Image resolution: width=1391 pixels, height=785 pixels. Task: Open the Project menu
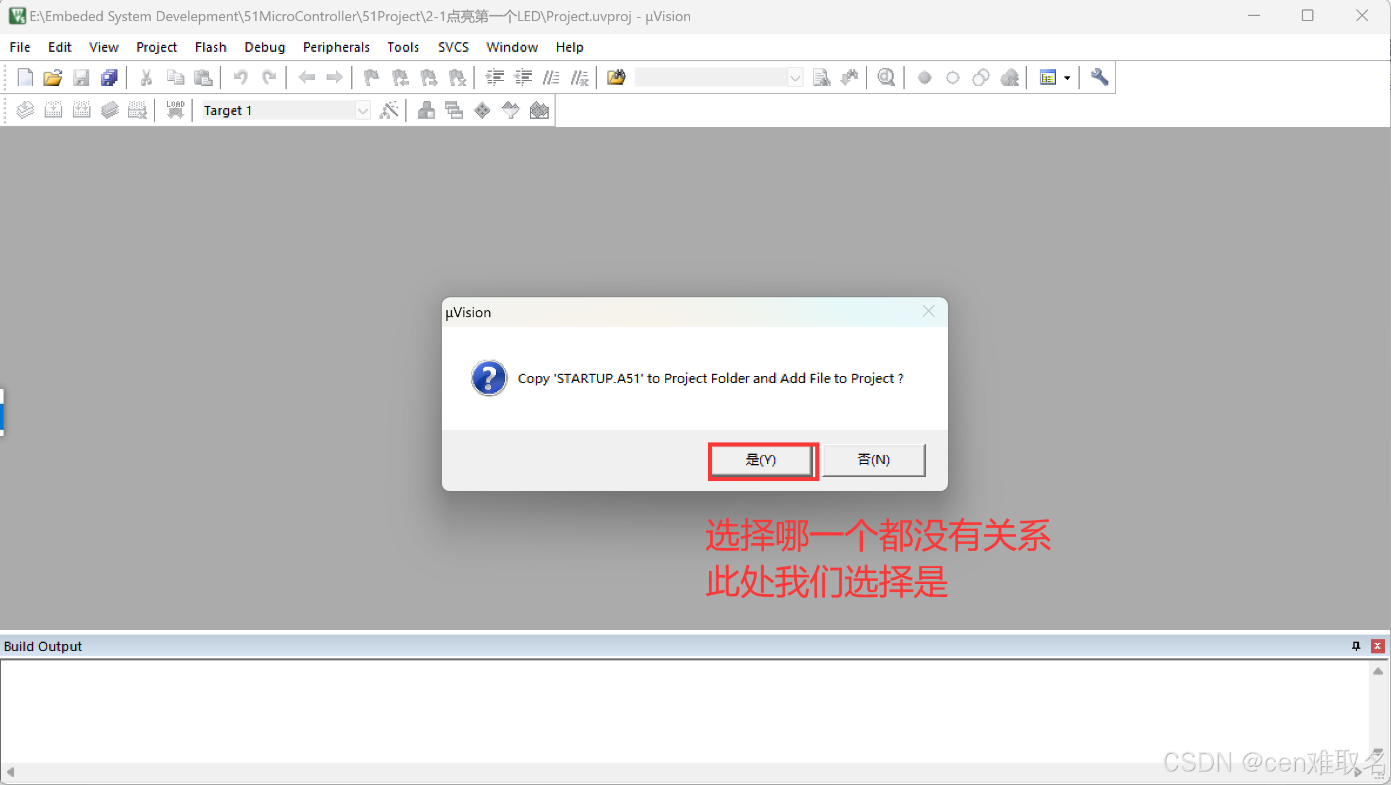(x=156, y=47)
